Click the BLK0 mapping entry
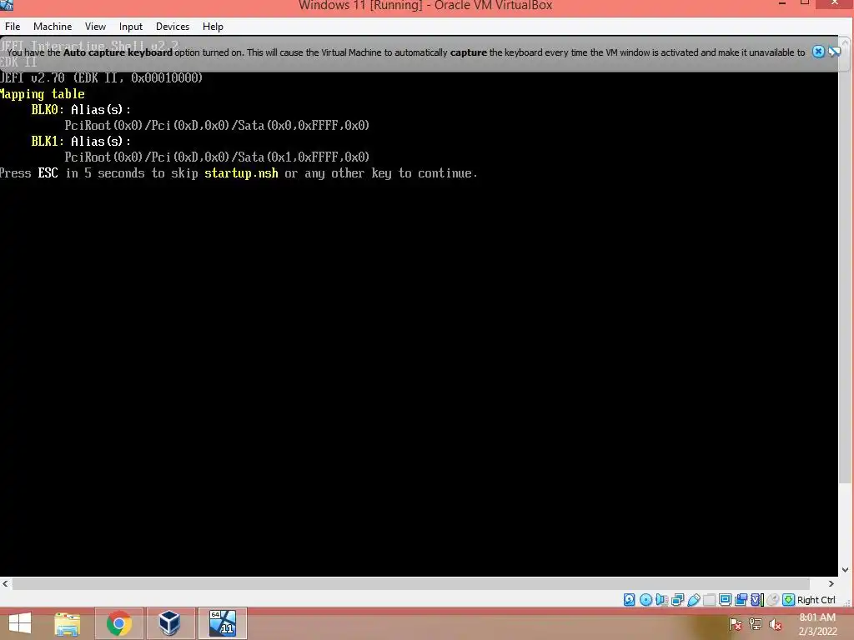 [81, 109]
